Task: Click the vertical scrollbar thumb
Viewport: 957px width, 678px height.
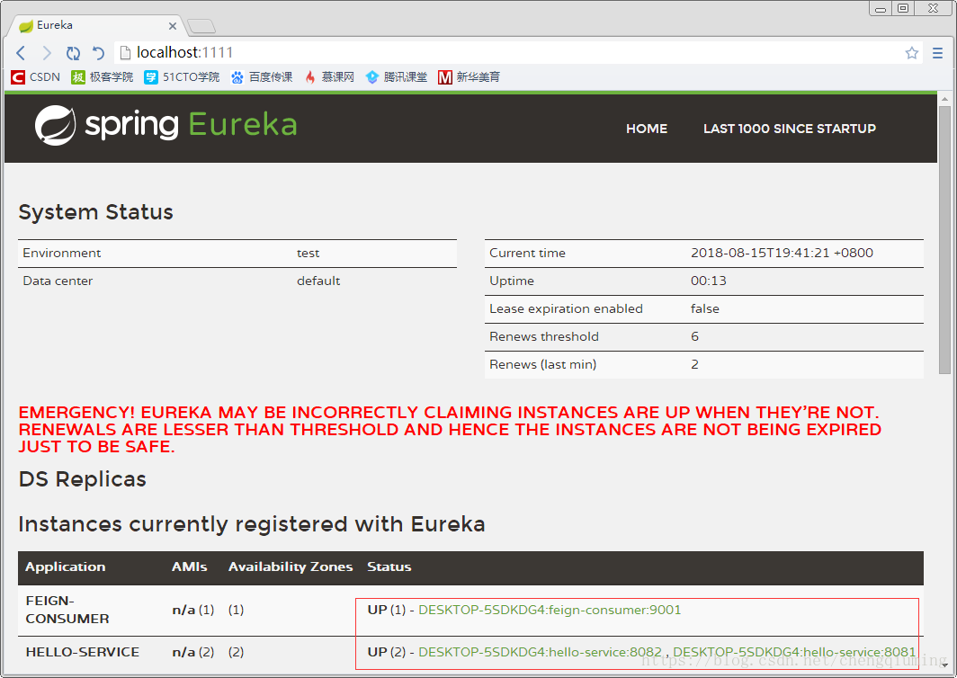Action: click(944, 240)
